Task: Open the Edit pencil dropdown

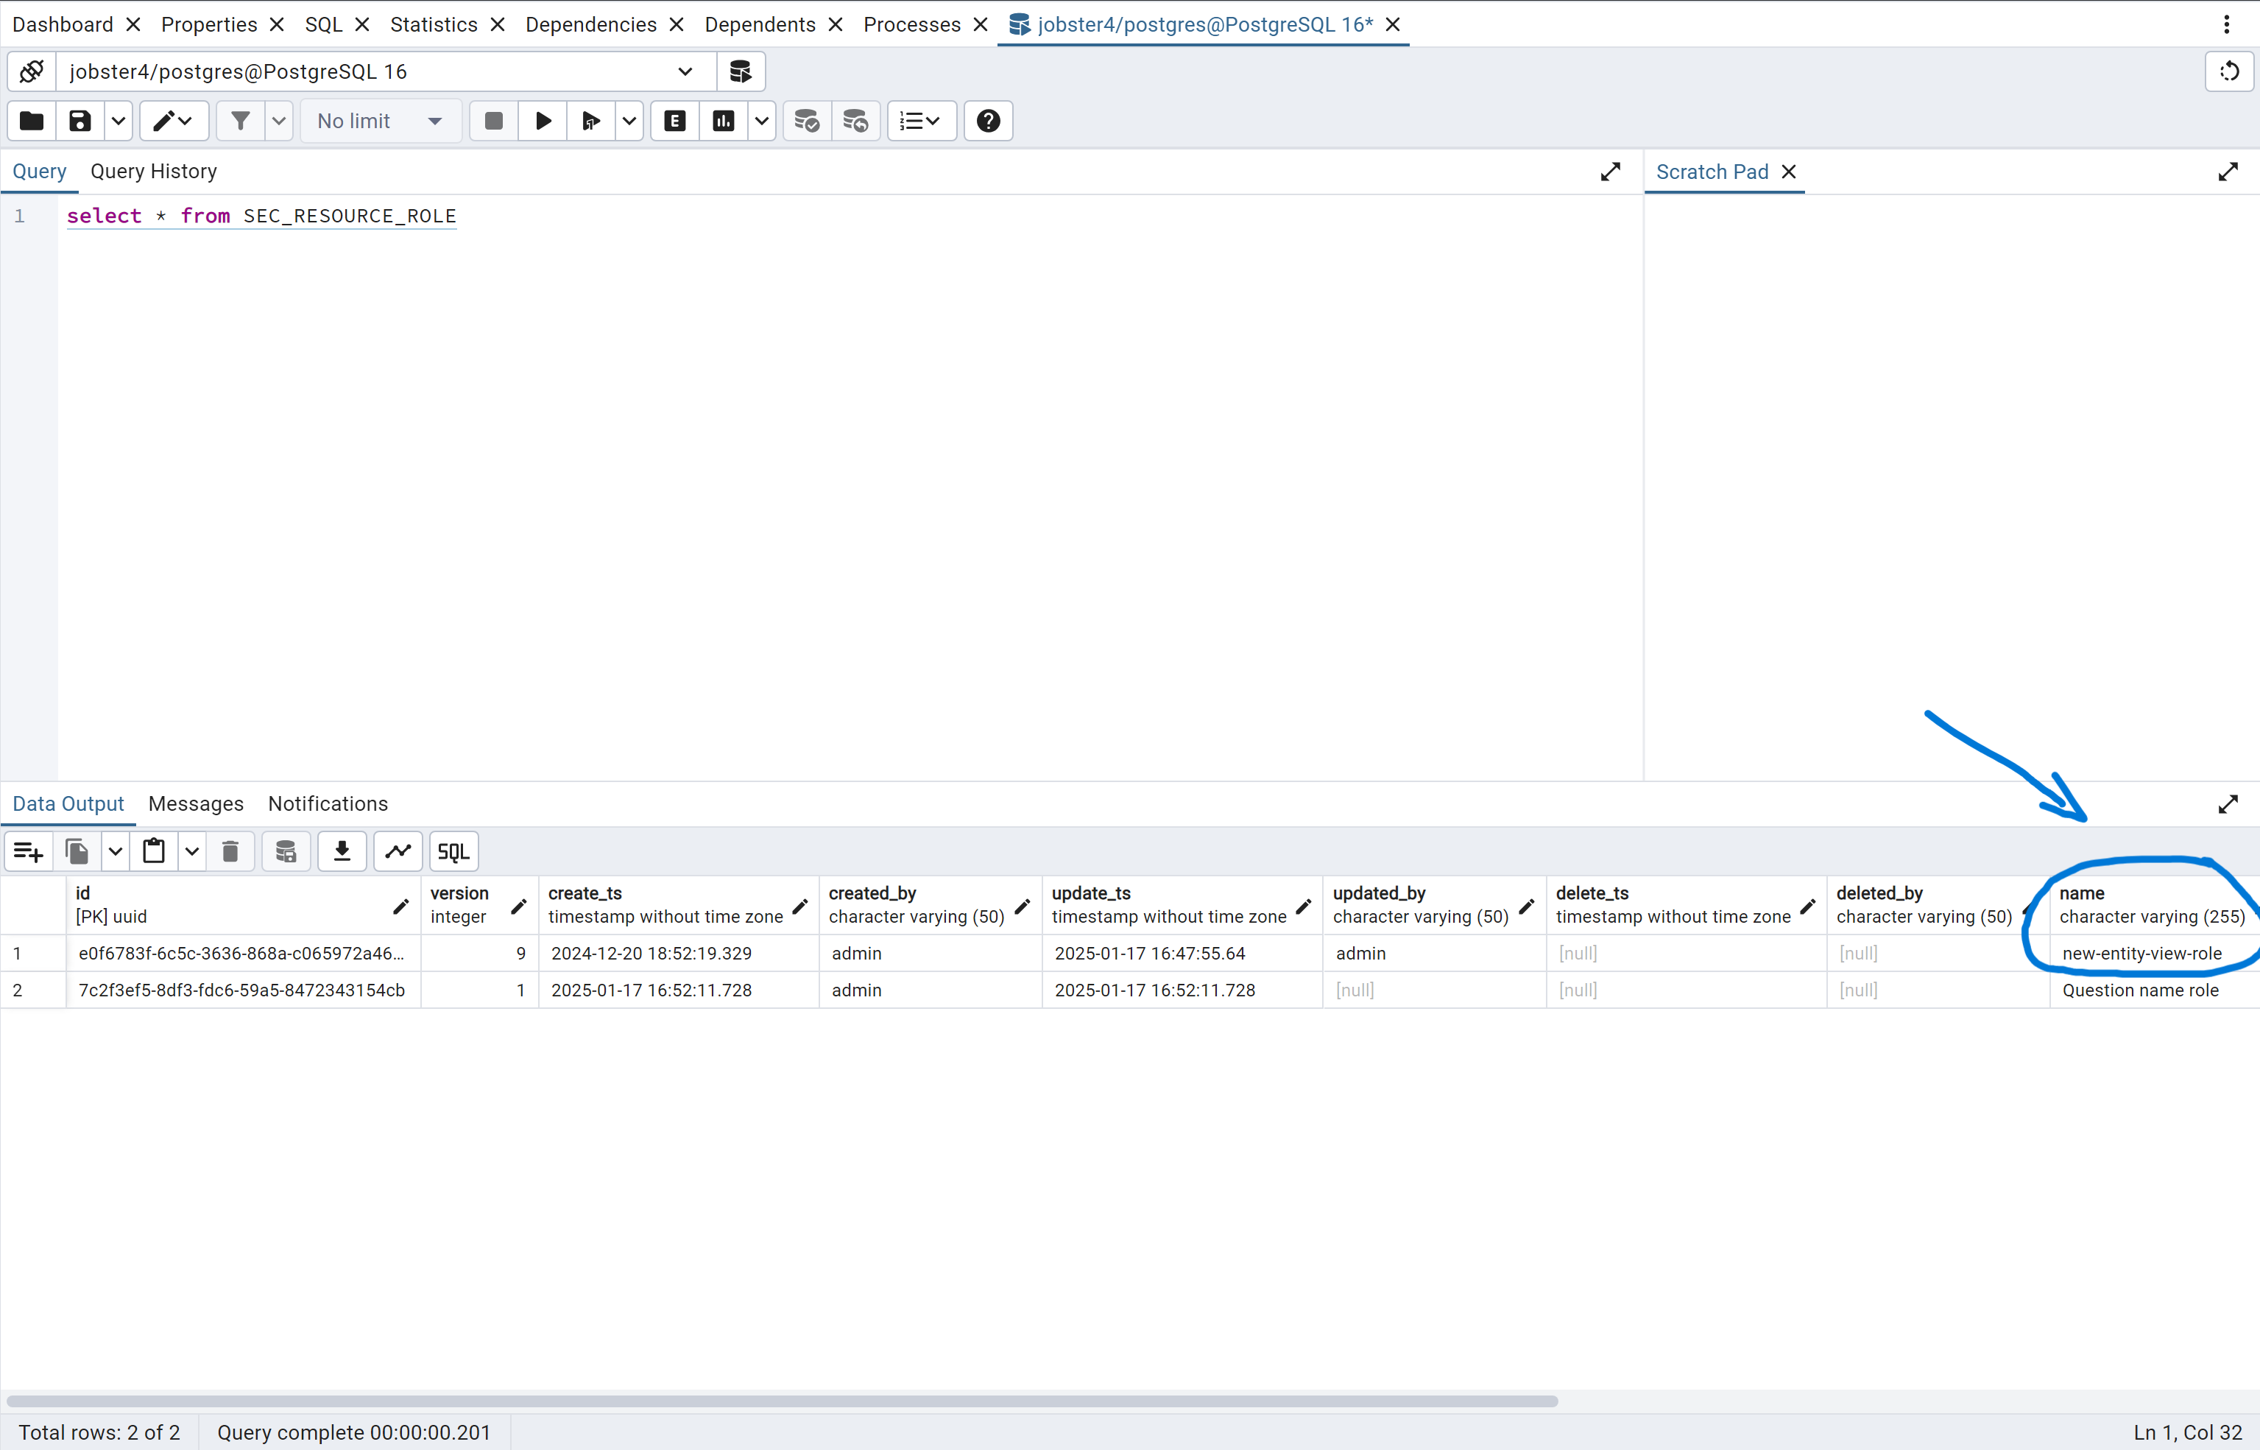Action: tap(173, 121)
